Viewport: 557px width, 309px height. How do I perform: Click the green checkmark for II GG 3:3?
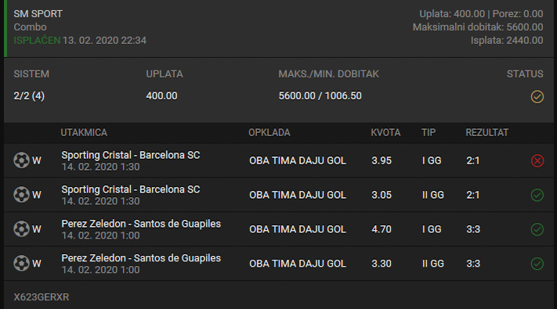coord(537,264)
